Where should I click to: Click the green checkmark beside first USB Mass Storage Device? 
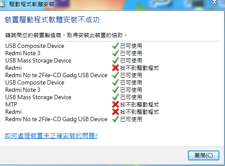116,60
